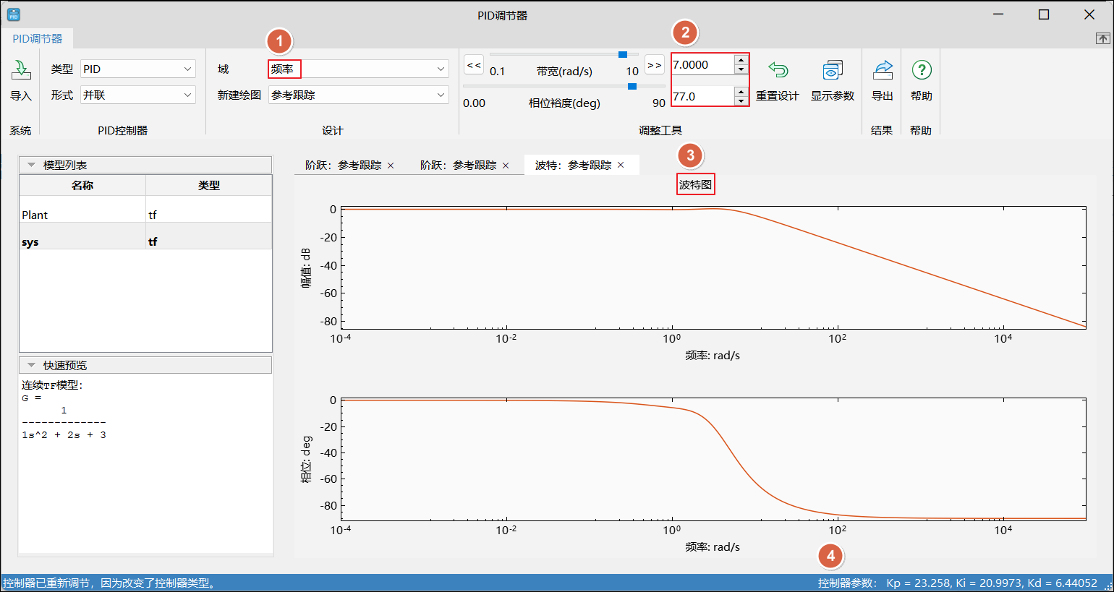Click the phase margin value field 77.0
Image resolution: width=1114 pixels, height=592 pixels.
[x=702, y=96]
